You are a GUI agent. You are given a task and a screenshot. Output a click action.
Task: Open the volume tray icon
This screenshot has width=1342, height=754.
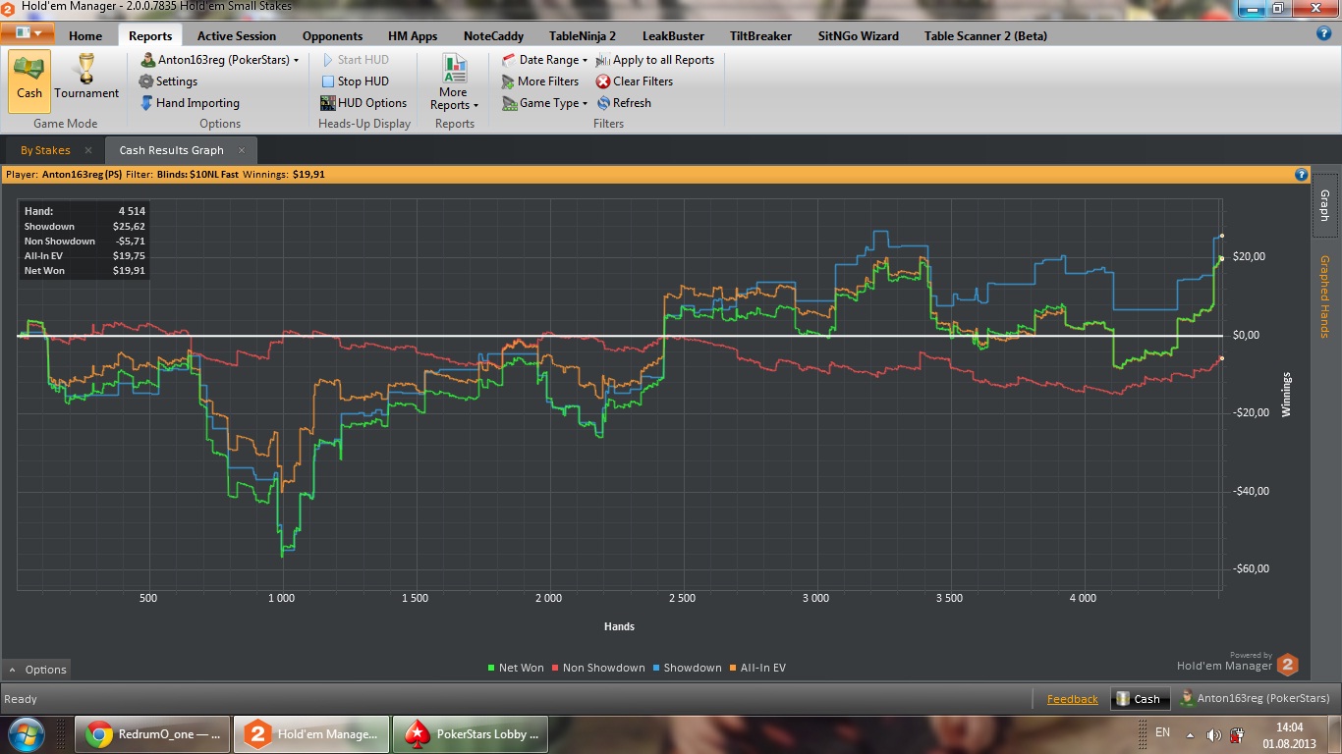(x=1213, y=734)
